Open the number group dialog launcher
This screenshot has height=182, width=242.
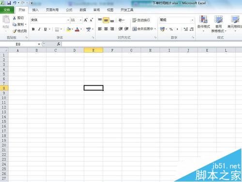(193, 37)
